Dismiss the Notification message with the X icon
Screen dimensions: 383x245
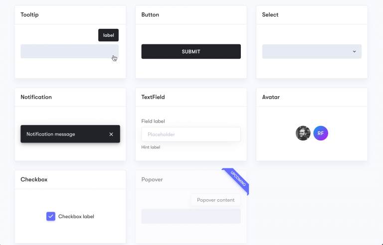(x=111, y=134)
